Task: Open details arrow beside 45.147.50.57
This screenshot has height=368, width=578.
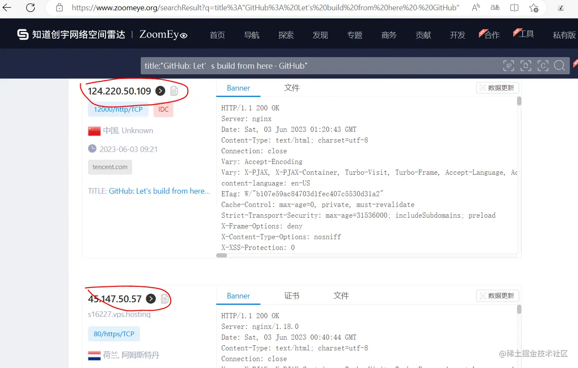Action: point(151,298)
